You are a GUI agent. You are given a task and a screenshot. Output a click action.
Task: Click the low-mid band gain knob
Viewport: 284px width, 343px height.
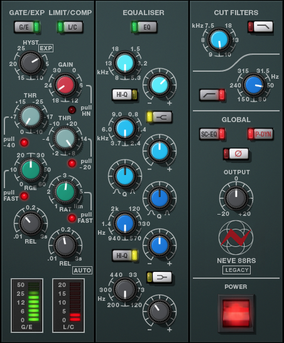tap(160, 245)
